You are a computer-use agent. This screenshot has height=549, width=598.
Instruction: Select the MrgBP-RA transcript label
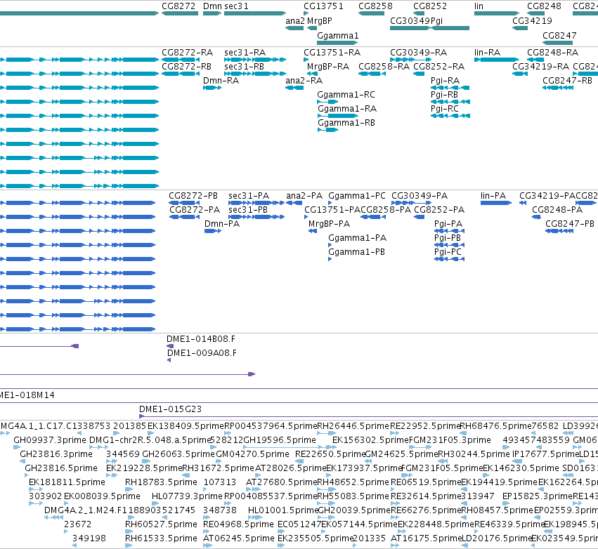328,66
